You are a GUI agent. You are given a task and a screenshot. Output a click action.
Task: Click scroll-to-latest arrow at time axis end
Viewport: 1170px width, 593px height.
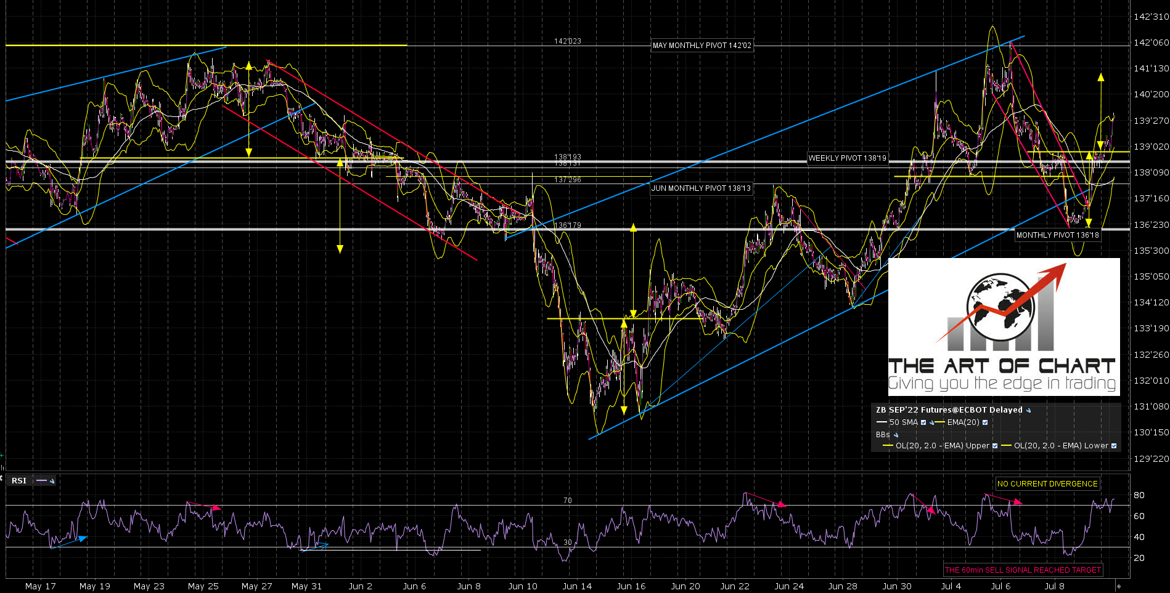(x=1119, y=586)
